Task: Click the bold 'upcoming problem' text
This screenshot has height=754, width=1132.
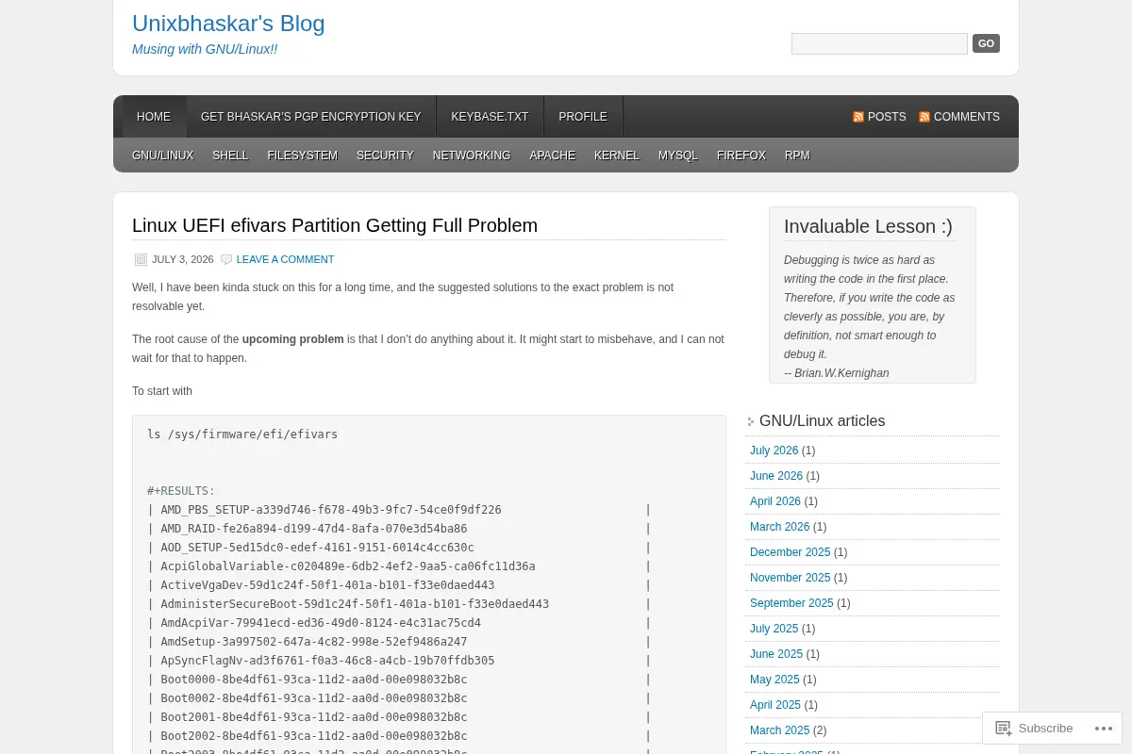Action: (x=292, y=339)
